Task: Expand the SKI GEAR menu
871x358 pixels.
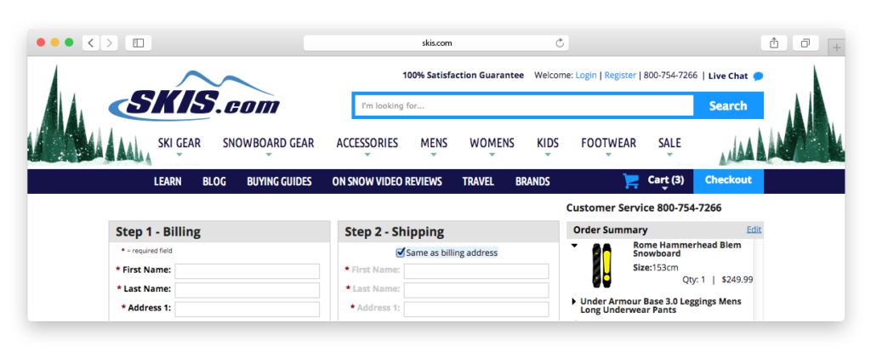Action: [179, 143]
